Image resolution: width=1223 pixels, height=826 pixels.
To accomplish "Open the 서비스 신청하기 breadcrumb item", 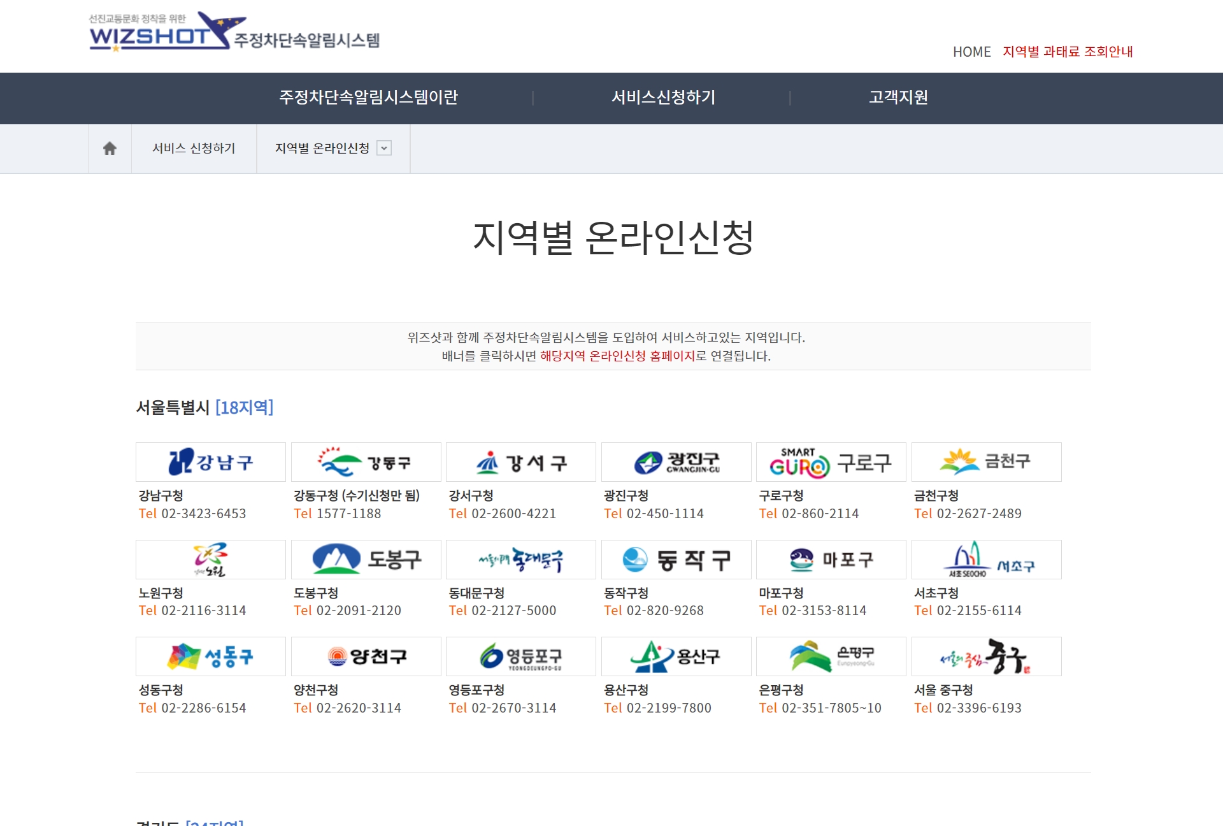I will click(194, 149).
